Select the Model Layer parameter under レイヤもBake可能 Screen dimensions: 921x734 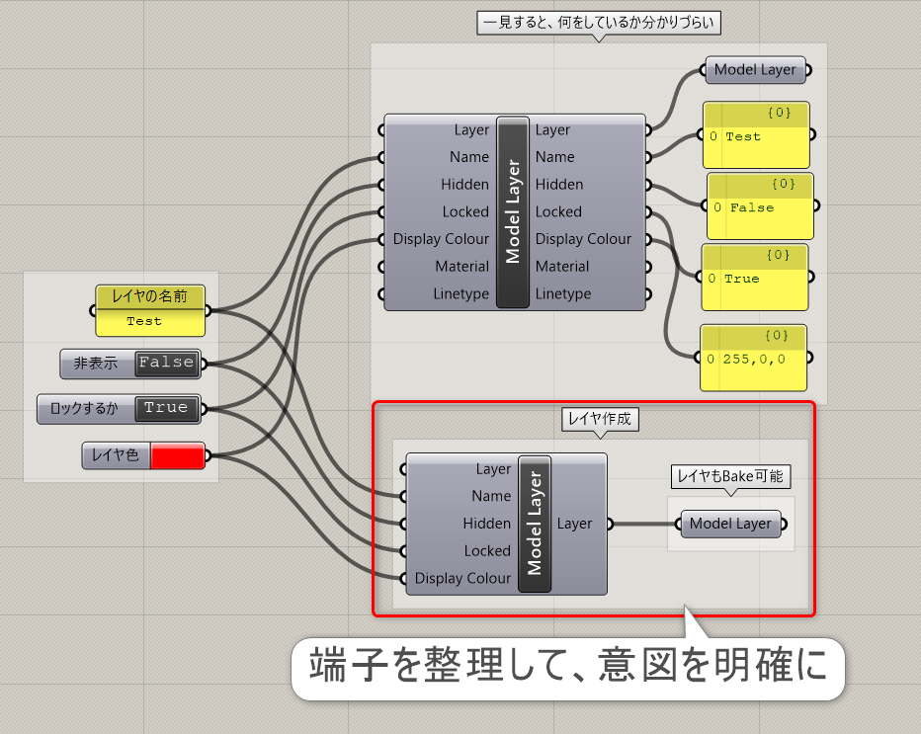point(730,524)
